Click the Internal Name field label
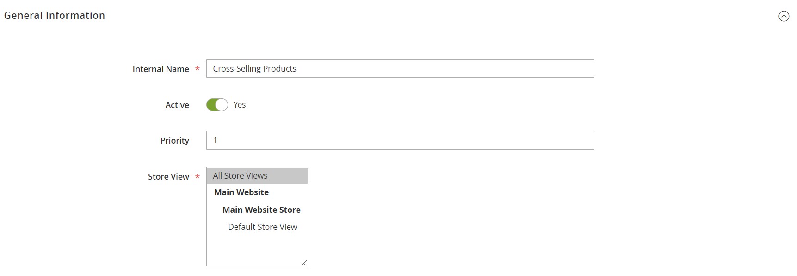Viewport: 797px width, 276px height. (161, 69)
